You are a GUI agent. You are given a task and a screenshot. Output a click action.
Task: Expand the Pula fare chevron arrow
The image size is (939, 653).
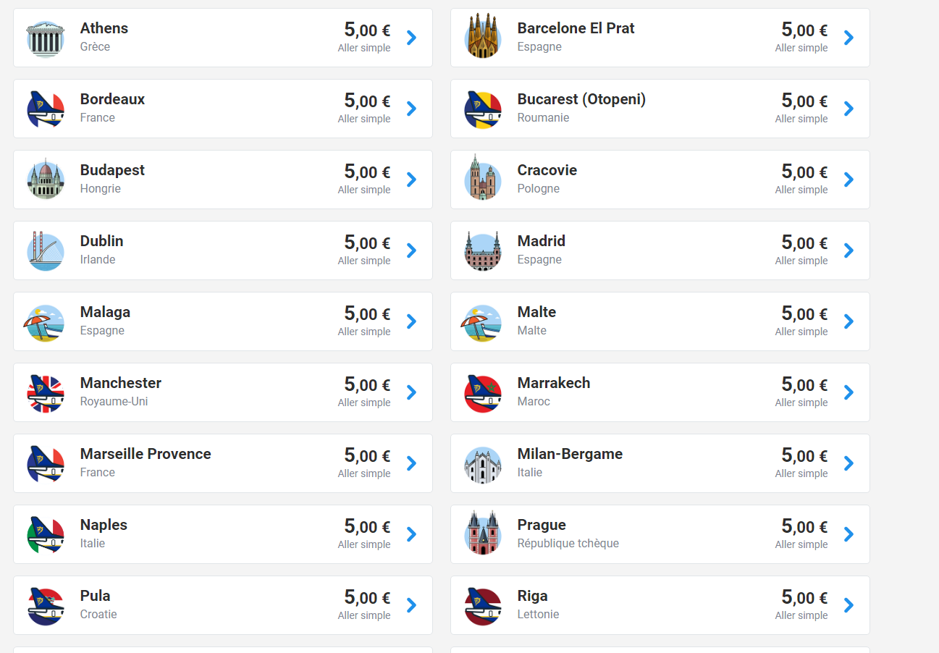point(411,605)
